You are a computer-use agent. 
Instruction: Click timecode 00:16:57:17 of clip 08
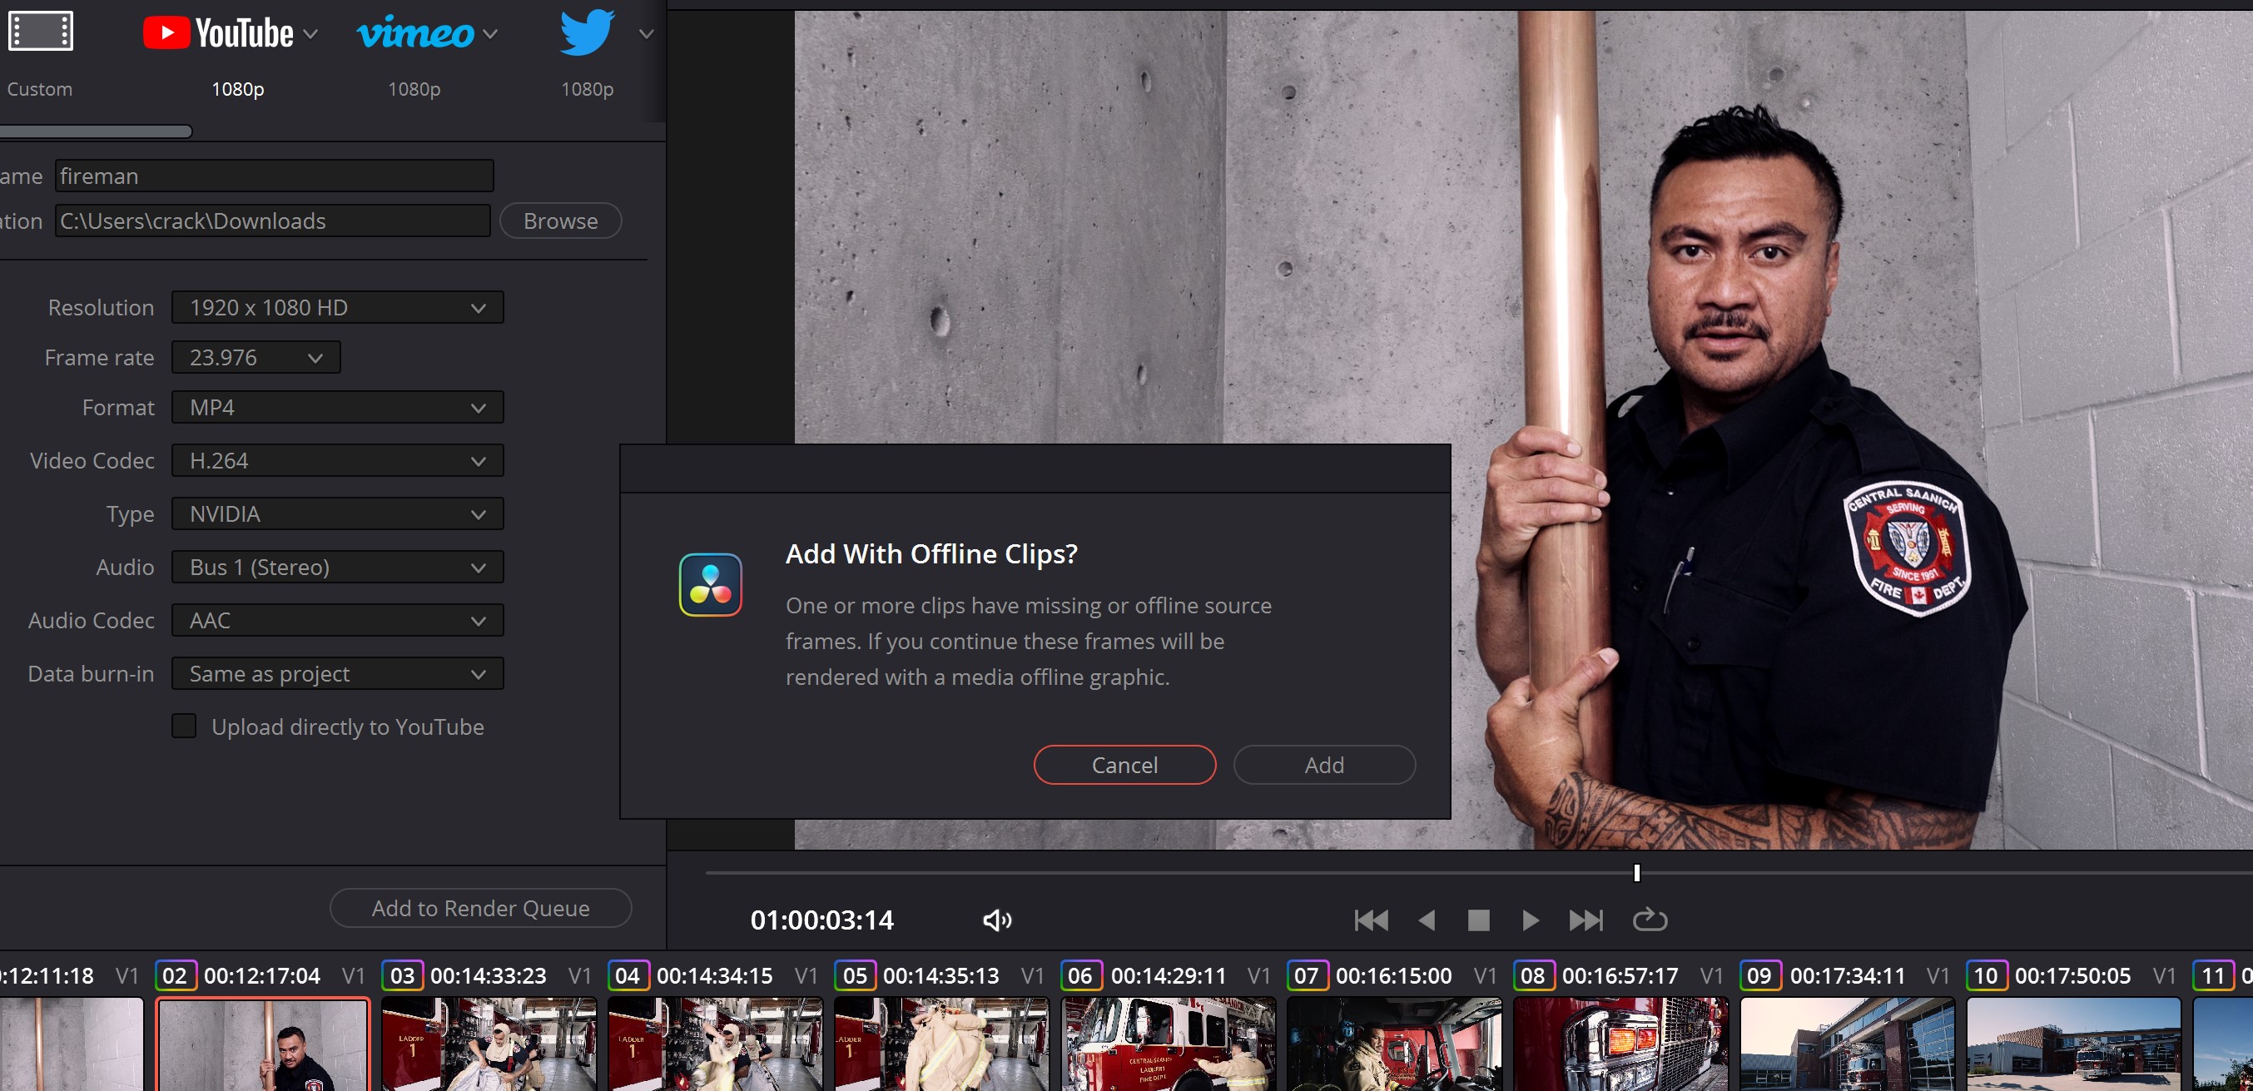[1620, 975]
